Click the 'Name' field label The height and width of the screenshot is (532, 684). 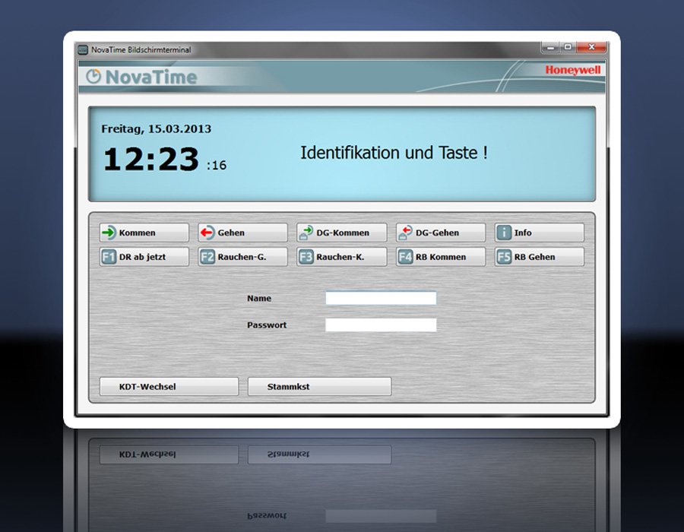pos(259,298)
